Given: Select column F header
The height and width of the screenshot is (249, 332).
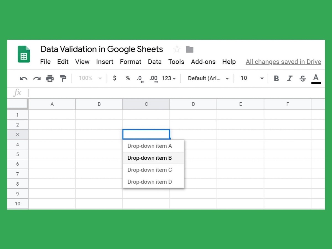Looking at the screenshot, I should tap(287, 104).
